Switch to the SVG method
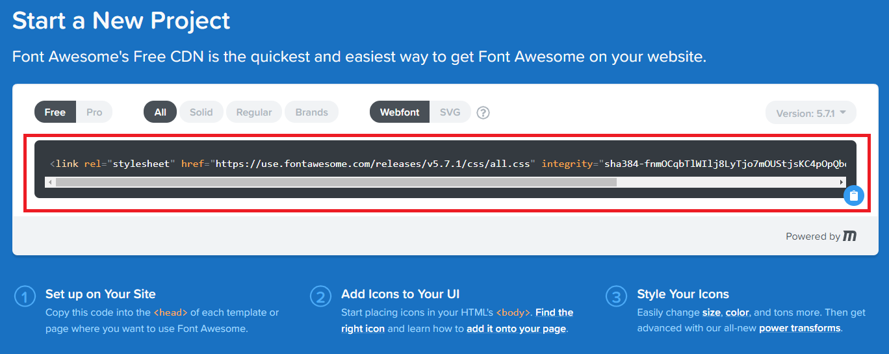The height and width of the screenshot is (354, 889). pos(450,112)
